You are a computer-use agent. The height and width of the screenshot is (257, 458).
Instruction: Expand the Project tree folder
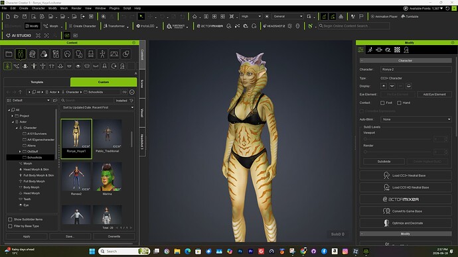coord(12,116)
